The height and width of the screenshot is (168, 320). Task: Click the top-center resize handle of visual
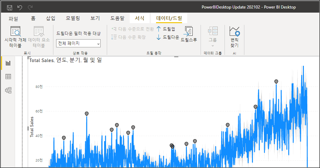[x=176, y=57]
